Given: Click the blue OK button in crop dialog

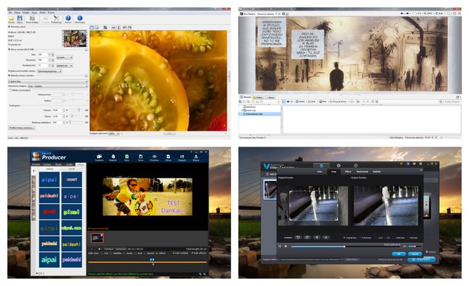Looking at the screenshot, I should (x=399, y=253).
